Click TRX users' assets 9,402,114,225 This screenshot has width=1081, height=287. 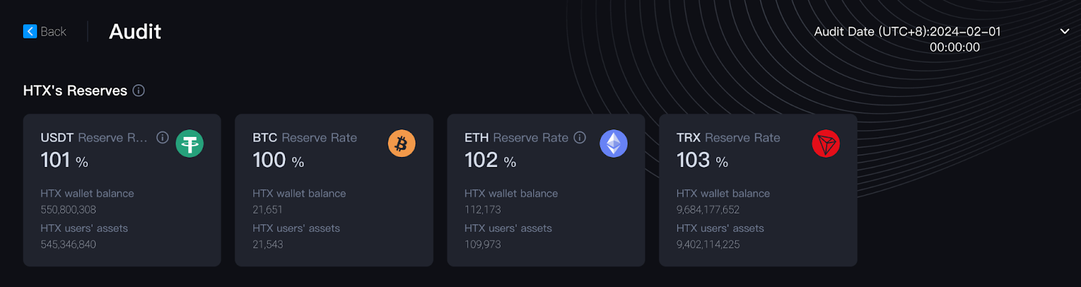pyautogui.click(x=708, y=245)
